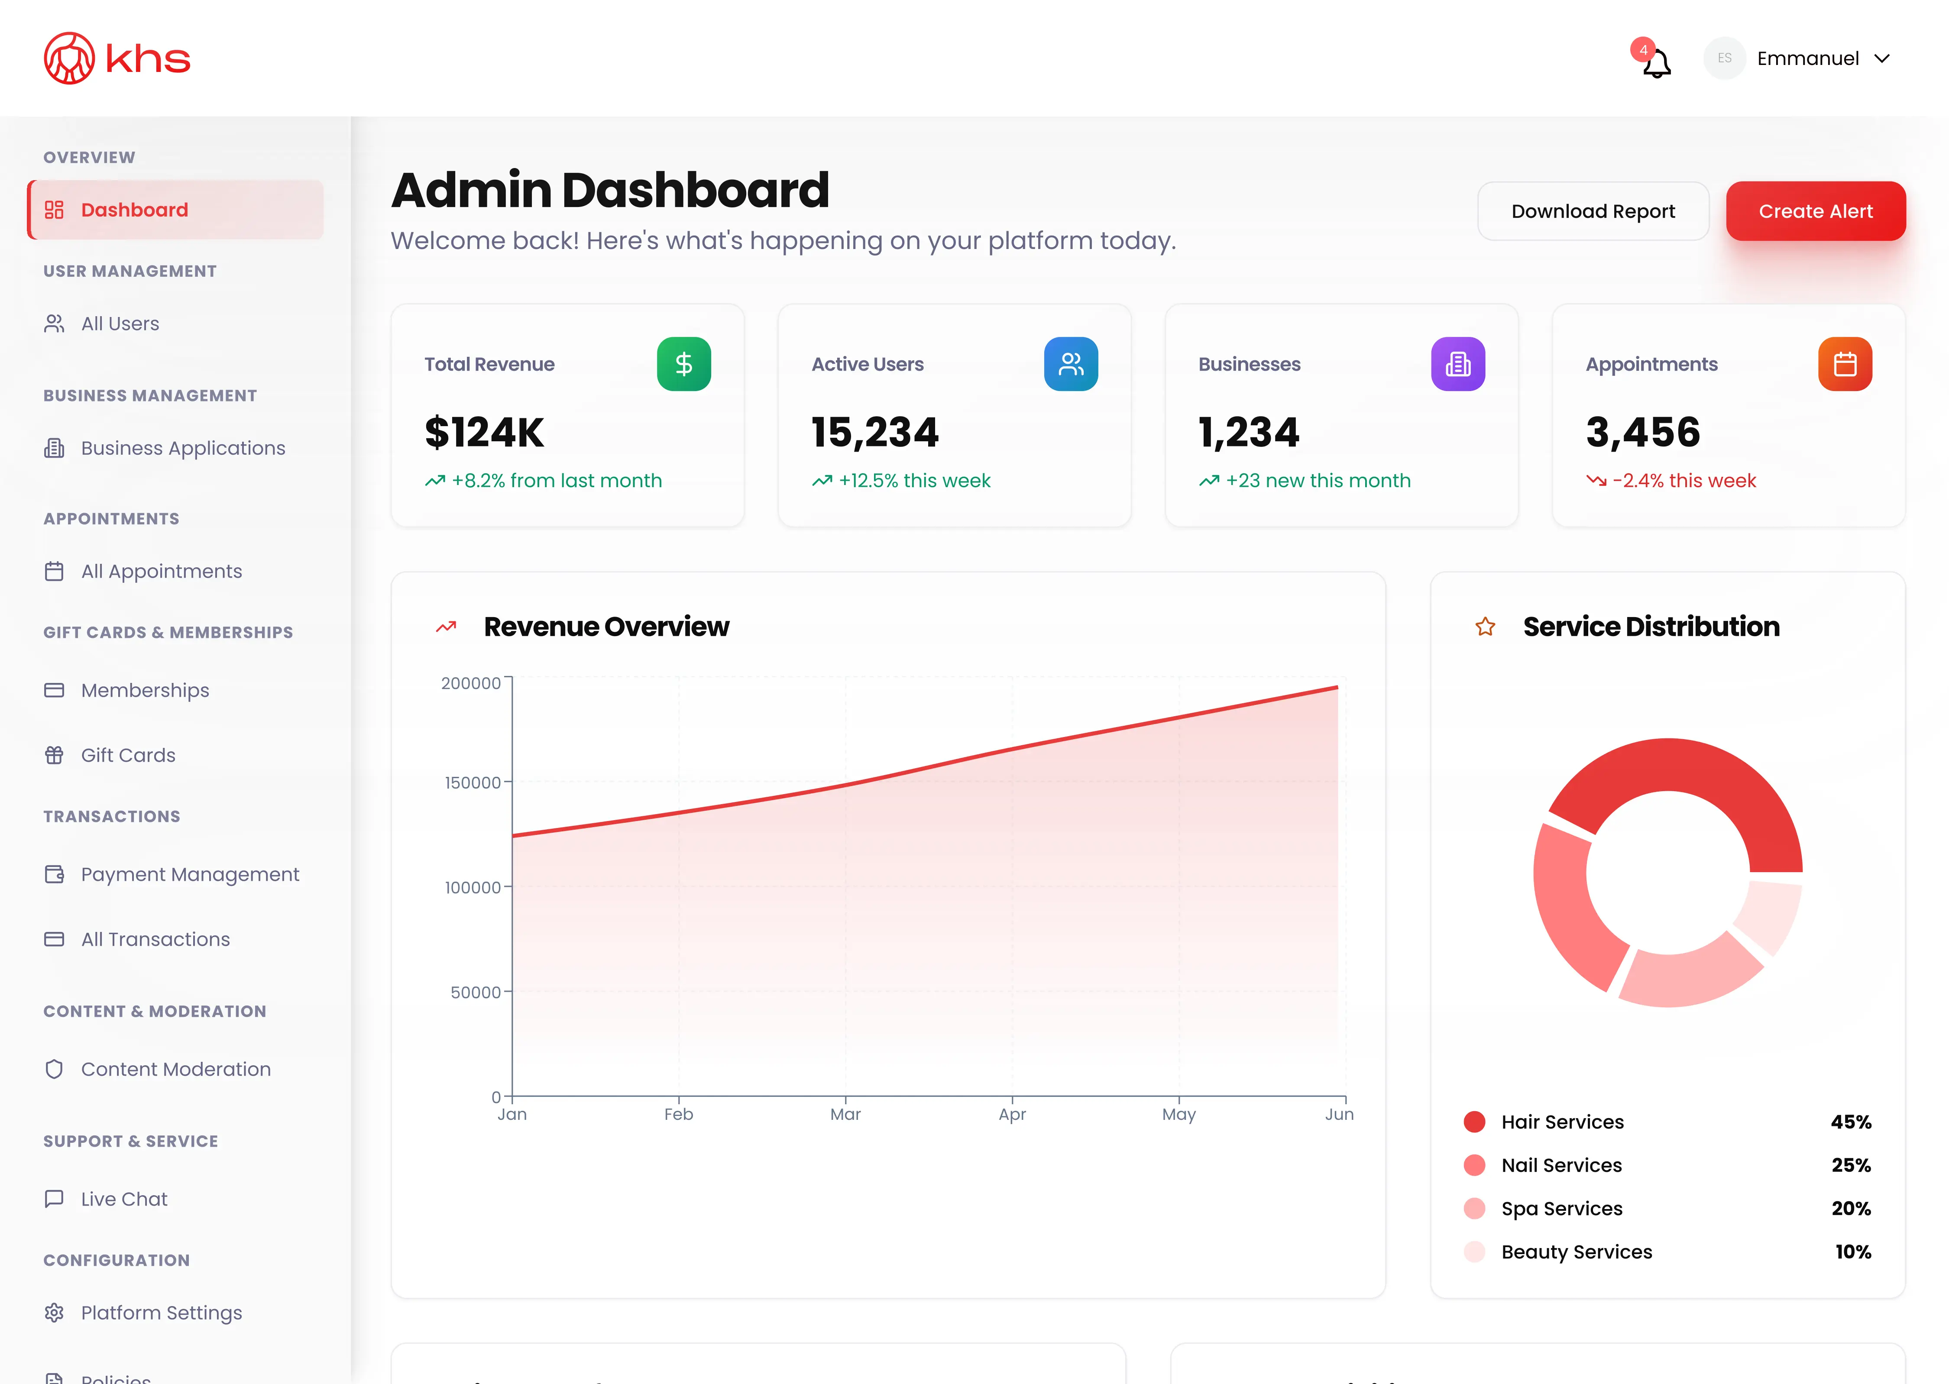This screenshot has width=1949, height=1384.
Task: Click the Create Alert button
Action: [x=1815, y=211]
